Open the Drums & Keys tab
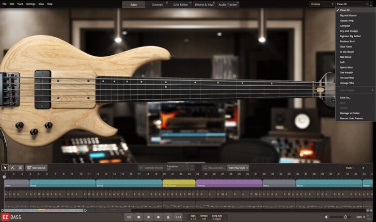This screenshot has height=222, width=376. coord(203,4)
